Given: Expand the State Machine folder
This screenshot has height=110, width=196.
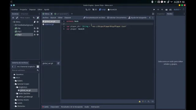Looking at the screenshot, I should pyautogui.click(x=16, y=94).
